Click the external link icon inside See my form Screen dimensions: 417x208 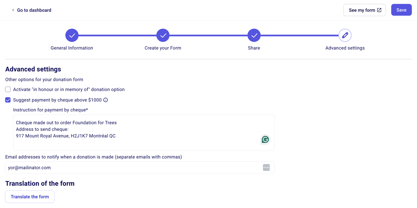380,10
